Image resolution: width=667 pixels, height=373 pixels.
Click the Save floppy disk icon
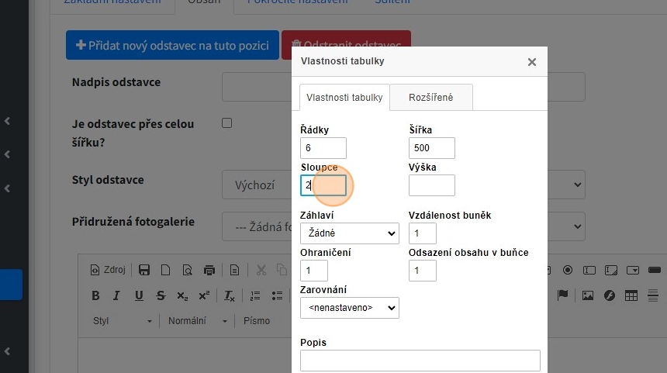(x=143, y=270)
